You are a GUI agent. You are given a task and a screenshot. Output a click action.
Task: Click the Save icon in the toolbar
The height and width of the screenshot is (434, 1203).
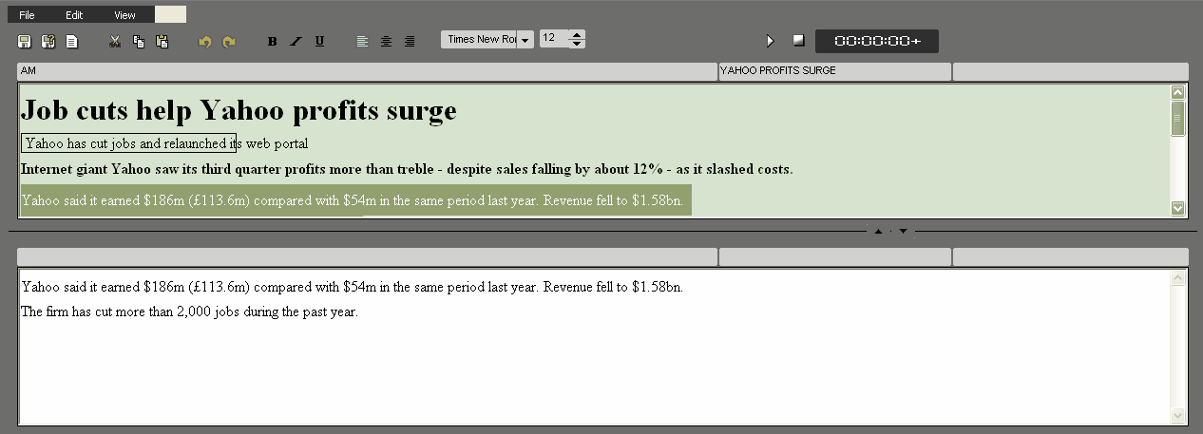pos(25,42)
